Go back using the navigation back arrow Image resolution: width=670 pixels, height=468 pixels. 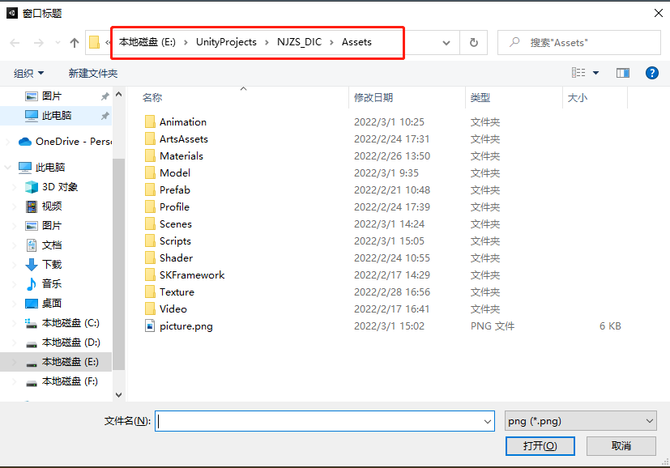pyautogui.click(x=14, y=42)
